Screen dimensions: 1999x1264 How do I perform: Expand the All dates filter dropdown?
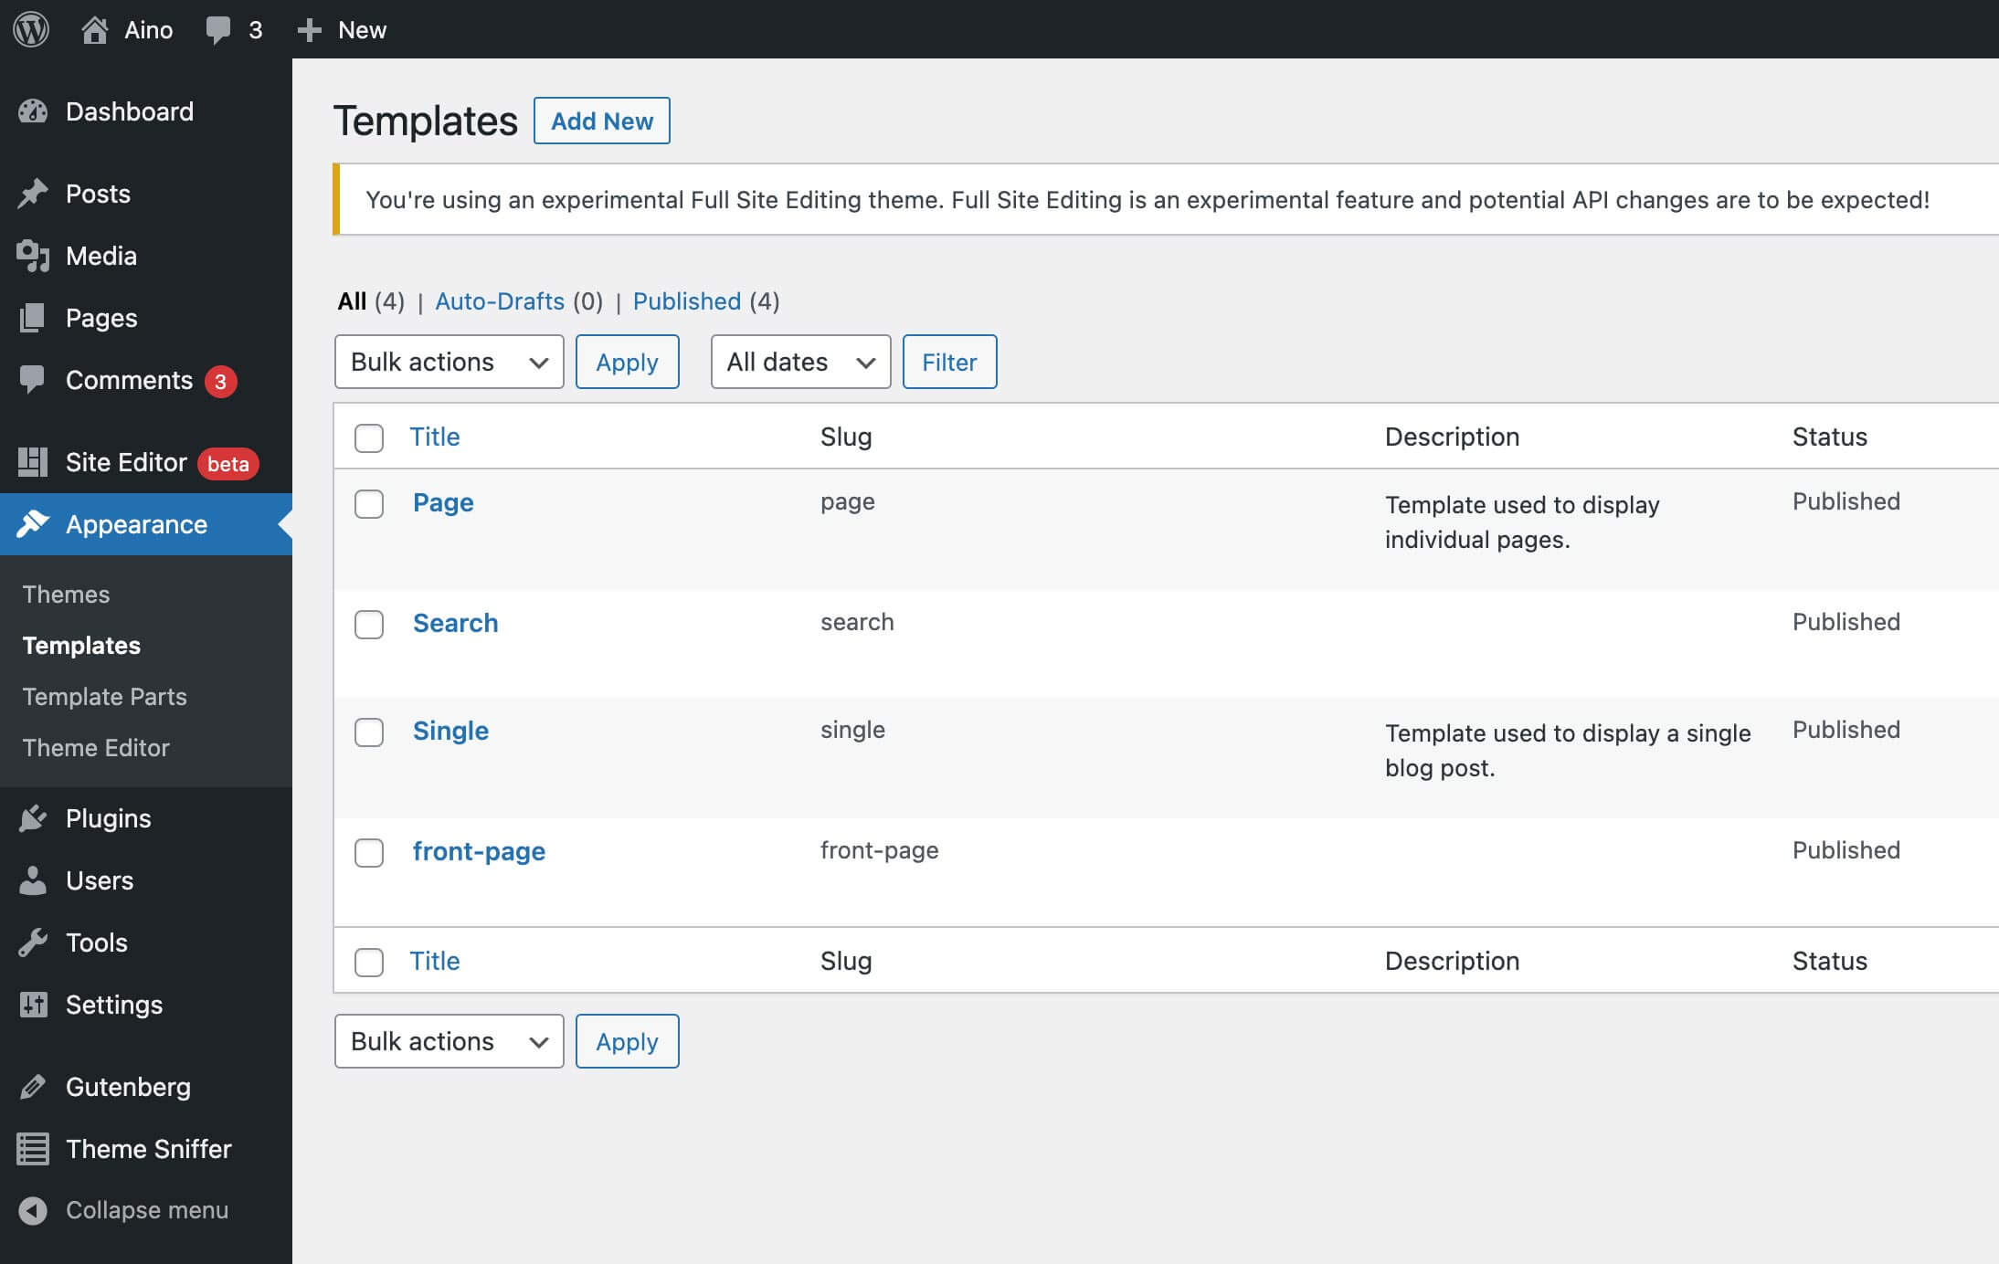click(798, 361)
